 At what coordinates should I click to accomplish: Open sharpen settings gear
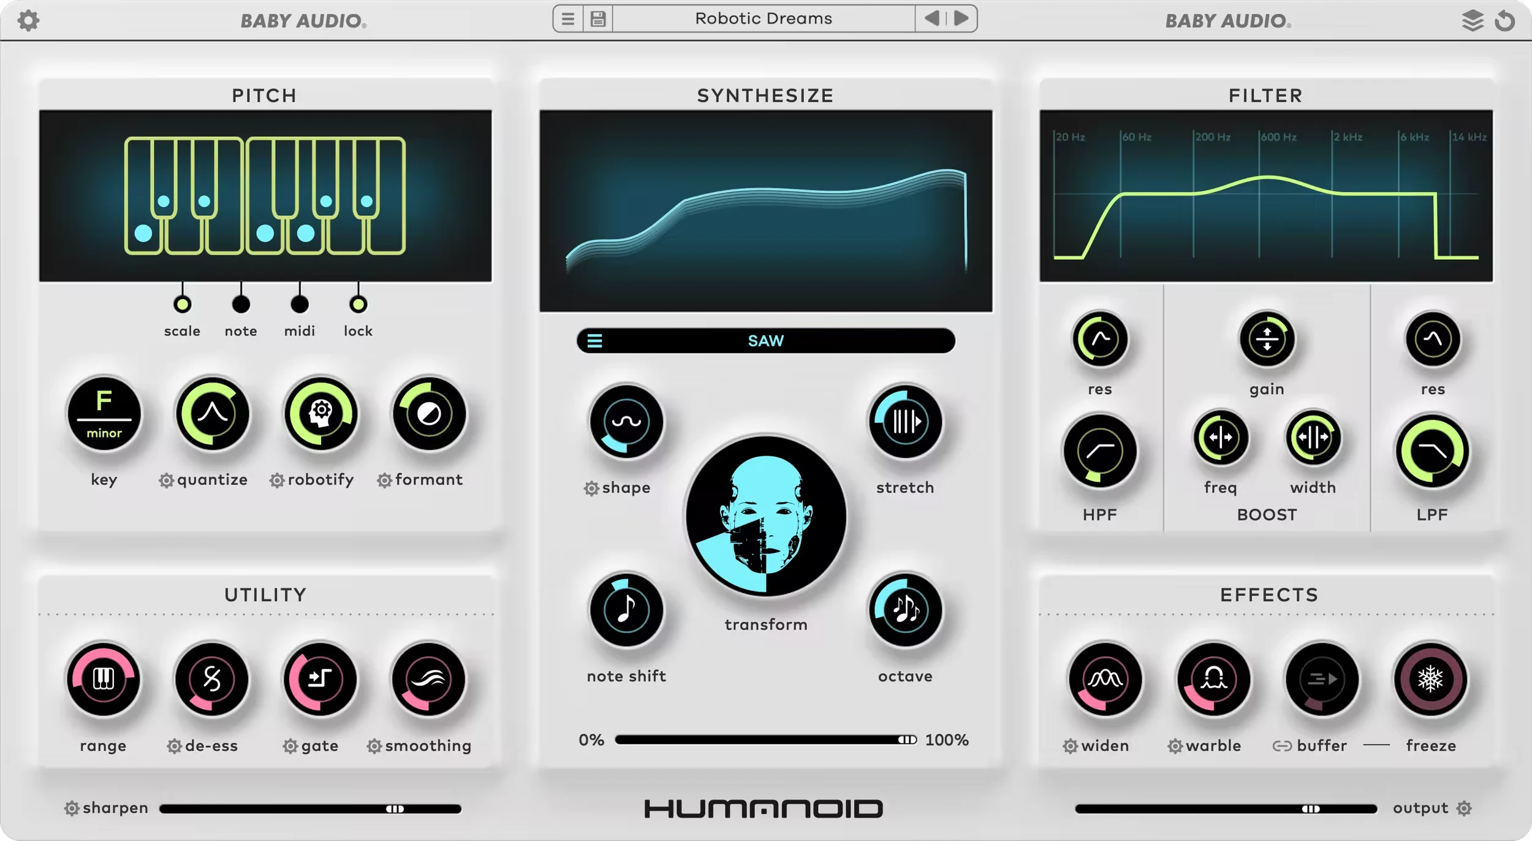72,809
